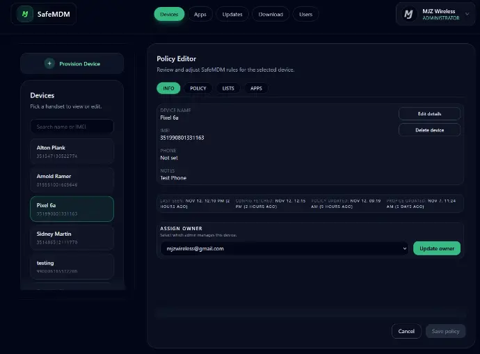The image size is (480, 354).
Task: Open the Users navigation tab
Action: tap(305, 14)
